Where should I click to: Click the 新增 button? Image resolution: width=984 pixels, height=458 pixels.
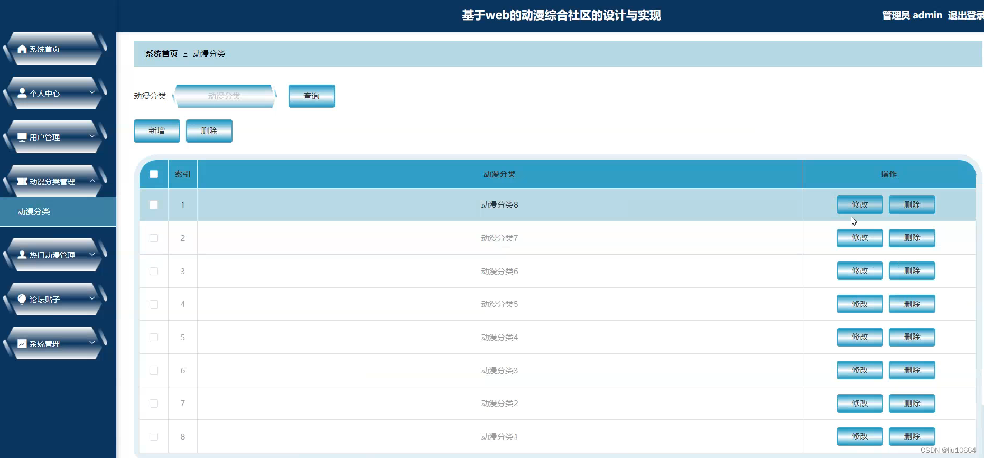[x=157, y=131]
